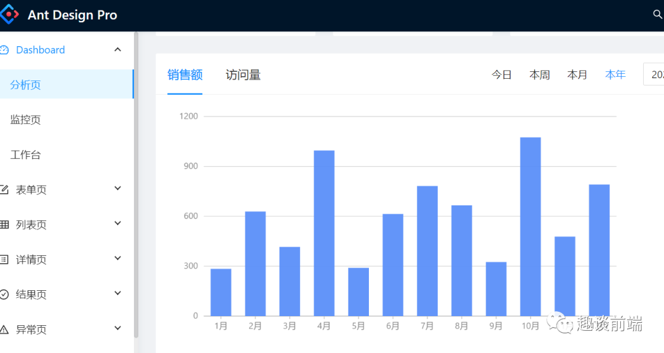This screenshot has width=664, height=353.
Task: Click the 6月 sales bar
Action: click(x=393, y=265)
